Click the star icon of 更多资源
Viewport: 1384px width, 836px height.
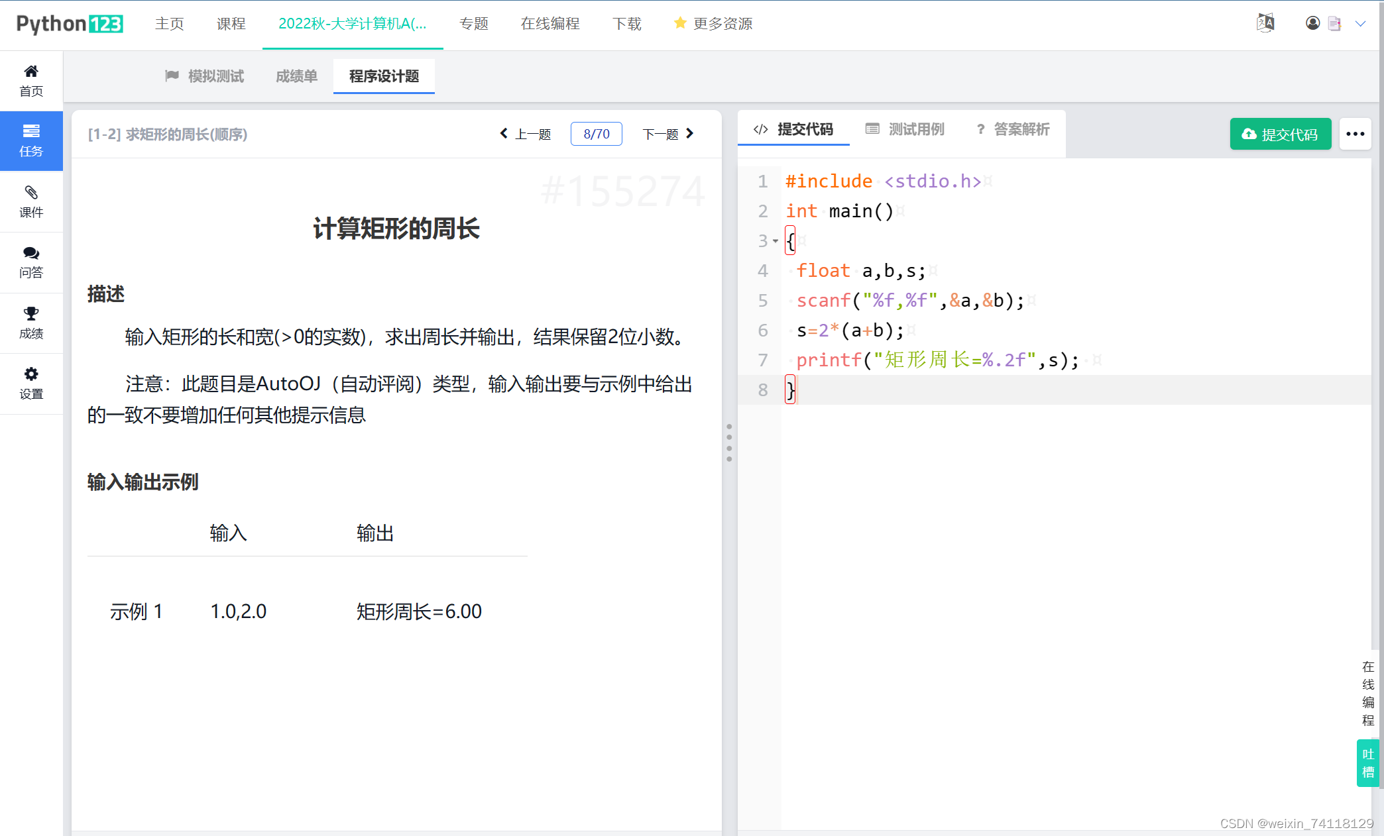click(x=679, y=23)
